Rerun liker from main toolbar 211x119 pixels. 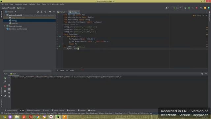185,8
